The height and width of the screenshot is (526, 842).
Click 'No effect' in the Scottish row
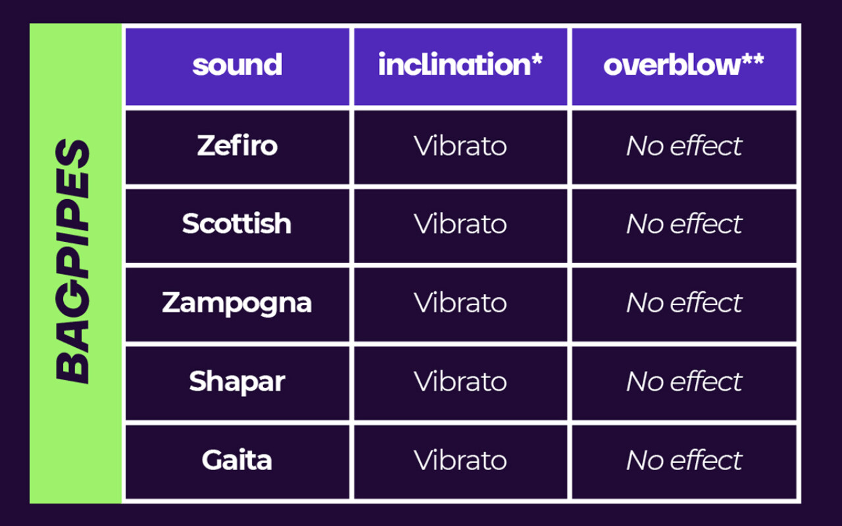684,225
